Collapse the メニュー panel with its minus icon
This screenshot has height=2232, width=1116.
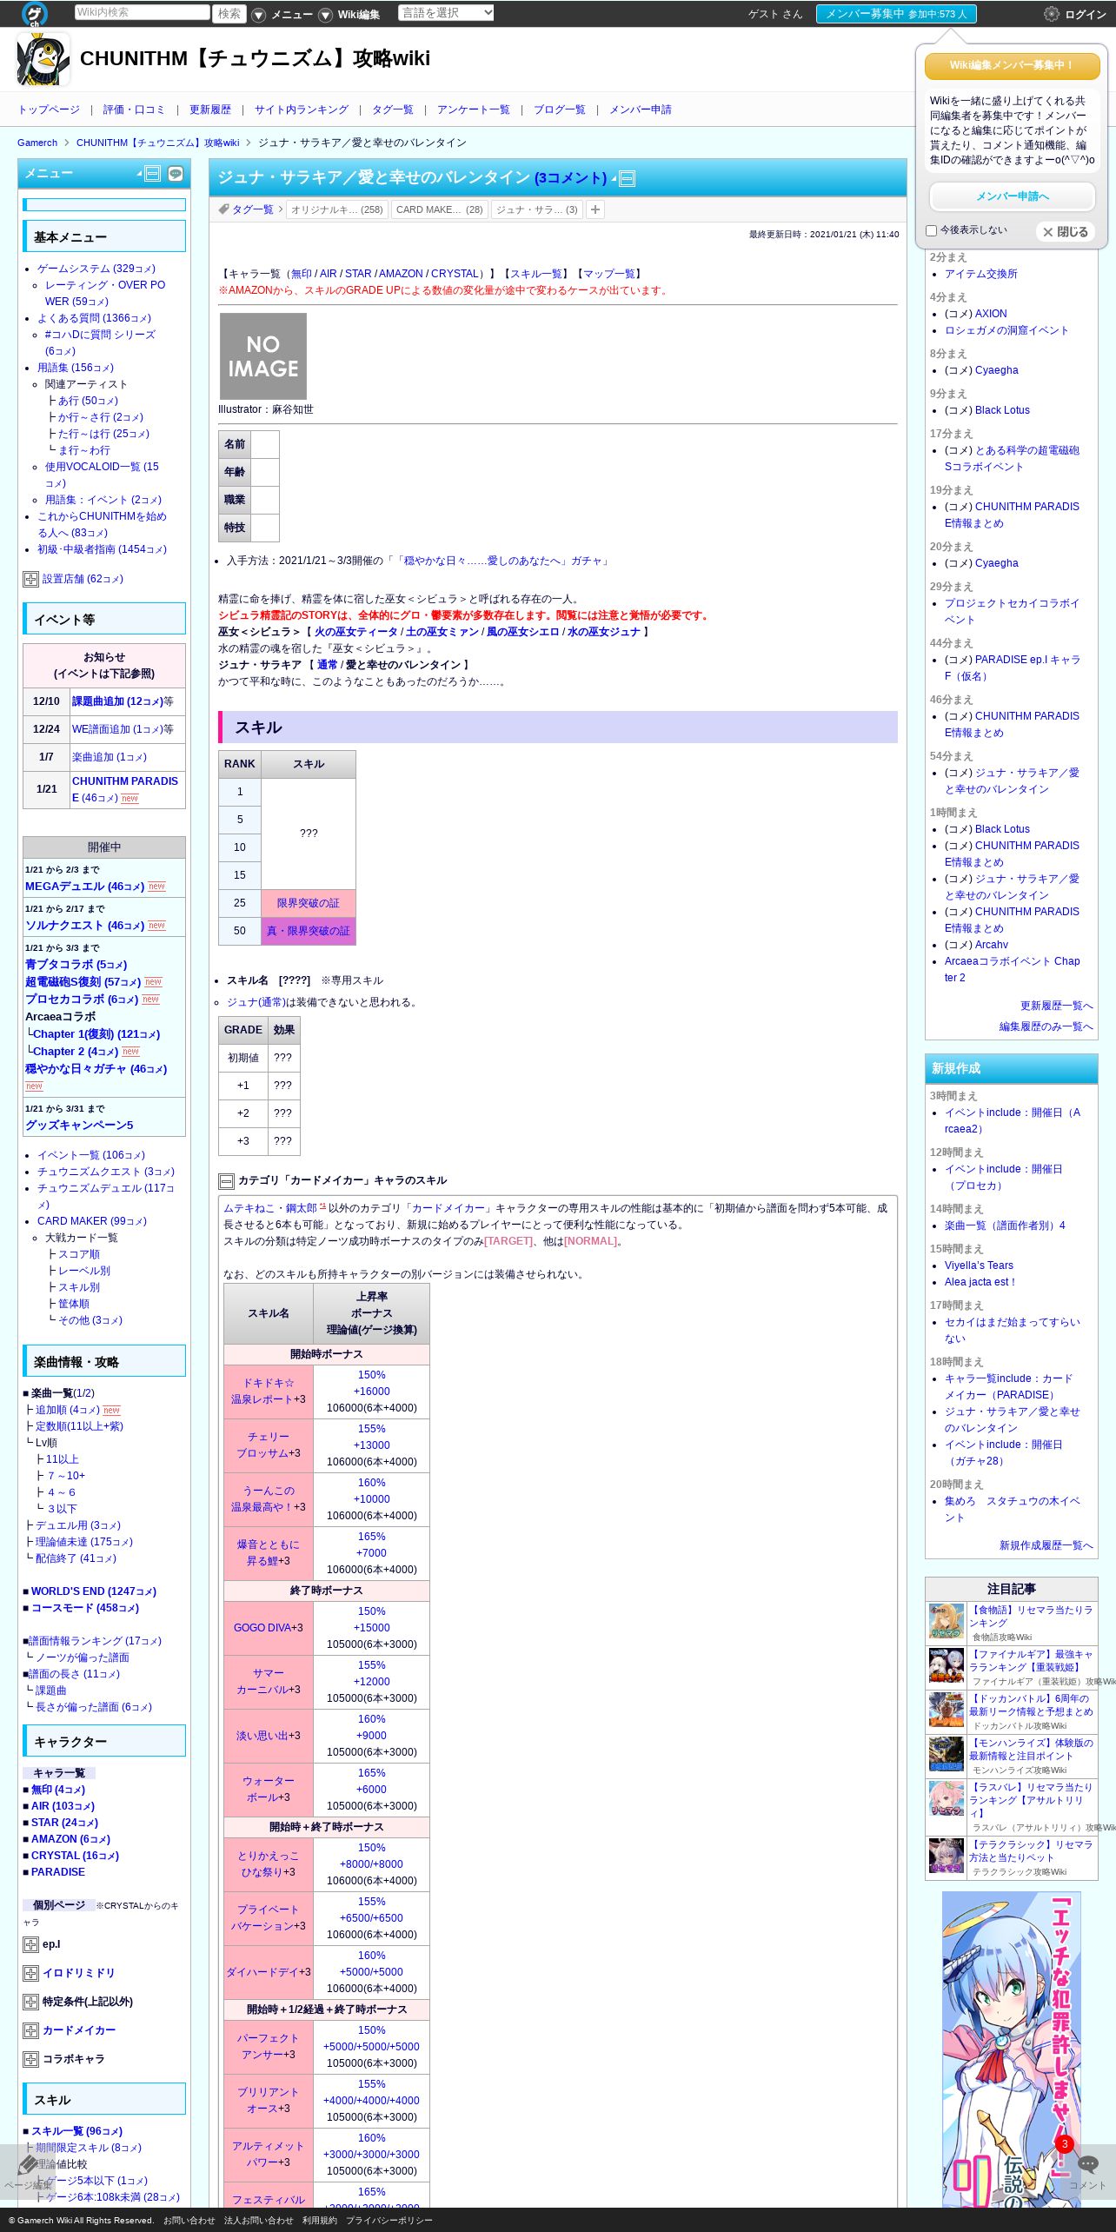click(153, 174)
